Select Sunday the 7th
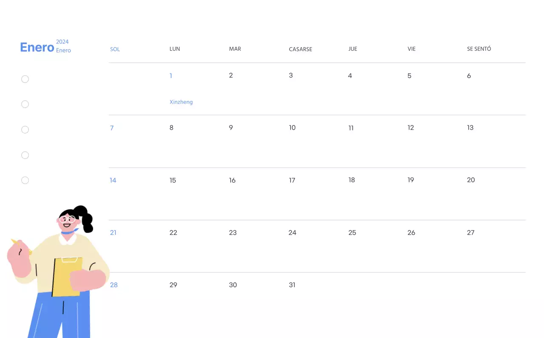The height and width of the screenshot is (338, 544). (112, 128)
